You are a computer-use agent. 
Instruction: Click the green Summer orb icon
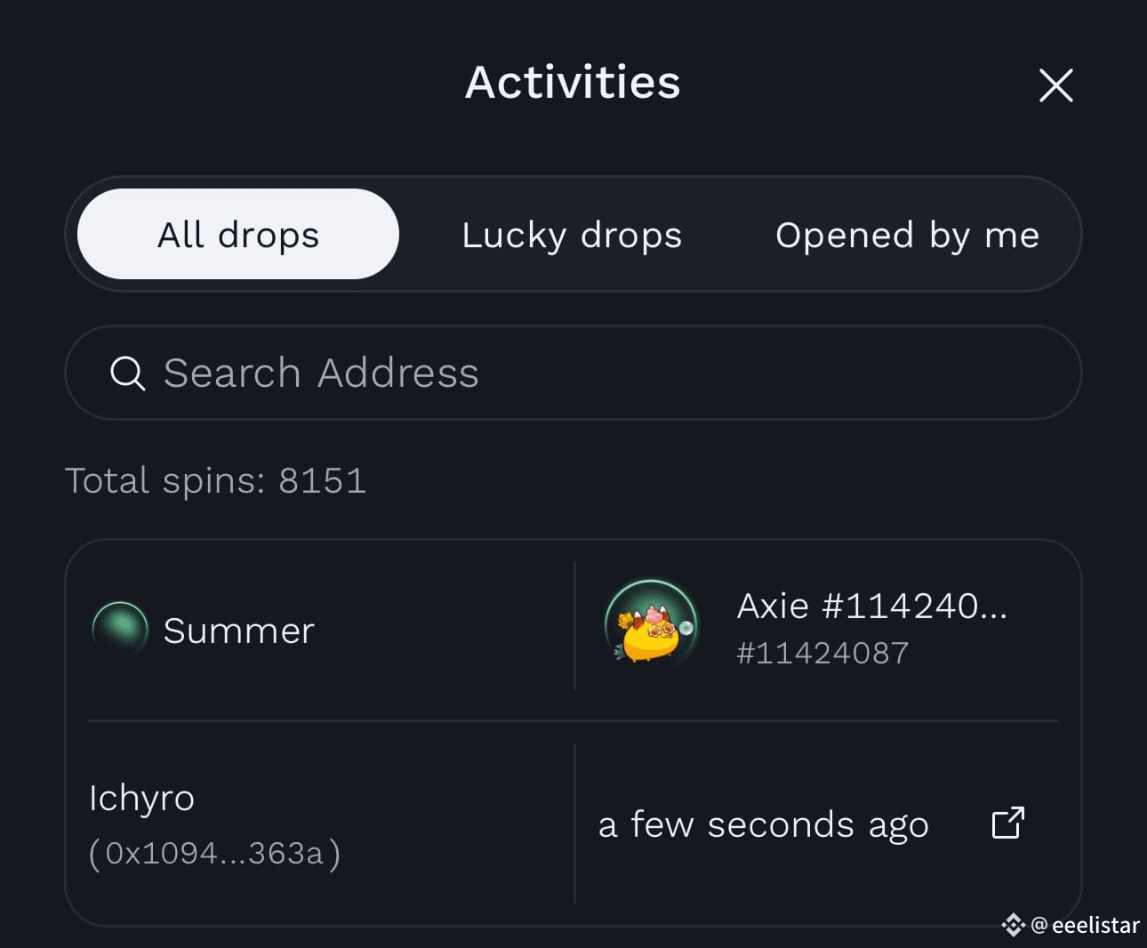[120, 628]
